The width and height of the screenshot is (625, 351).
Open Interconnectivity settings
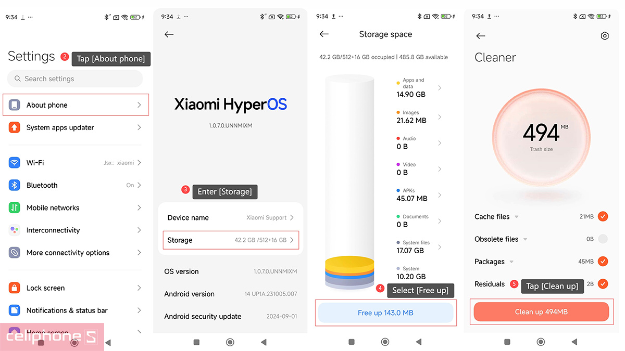point(76,230)
